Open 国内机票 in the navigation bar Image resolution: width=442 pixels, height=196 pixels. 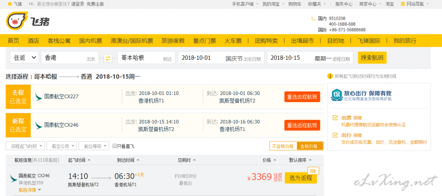91,41
